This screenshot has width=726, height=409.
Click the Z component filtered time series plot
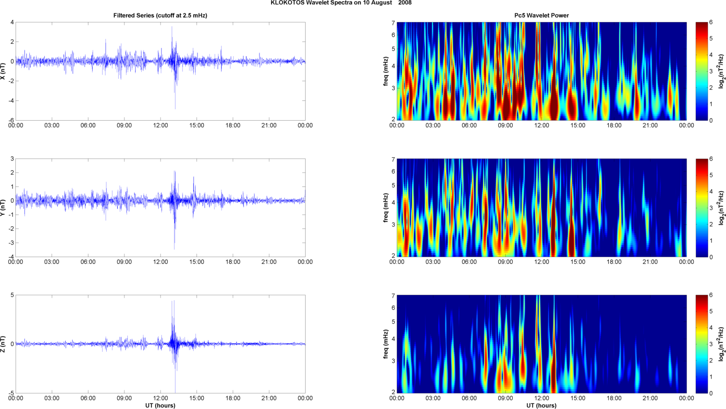[x=160, y=344]
